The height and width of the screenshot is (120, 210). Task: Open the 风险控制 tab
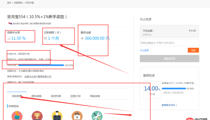[x=95, y=96]
